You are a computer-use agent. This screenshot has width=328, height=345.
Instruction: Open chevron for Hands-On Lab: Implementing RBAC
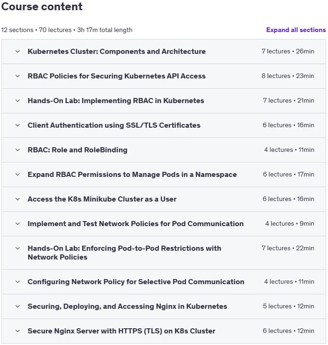pos(18,101)
